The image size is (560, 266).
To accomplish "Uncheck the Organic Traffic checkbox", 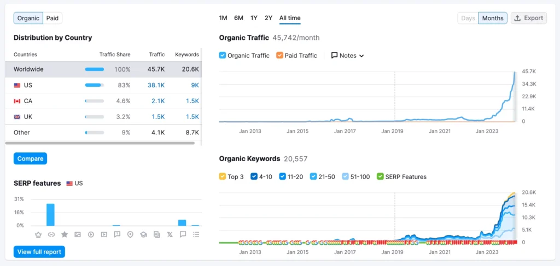I will click(x=223, y=55).
